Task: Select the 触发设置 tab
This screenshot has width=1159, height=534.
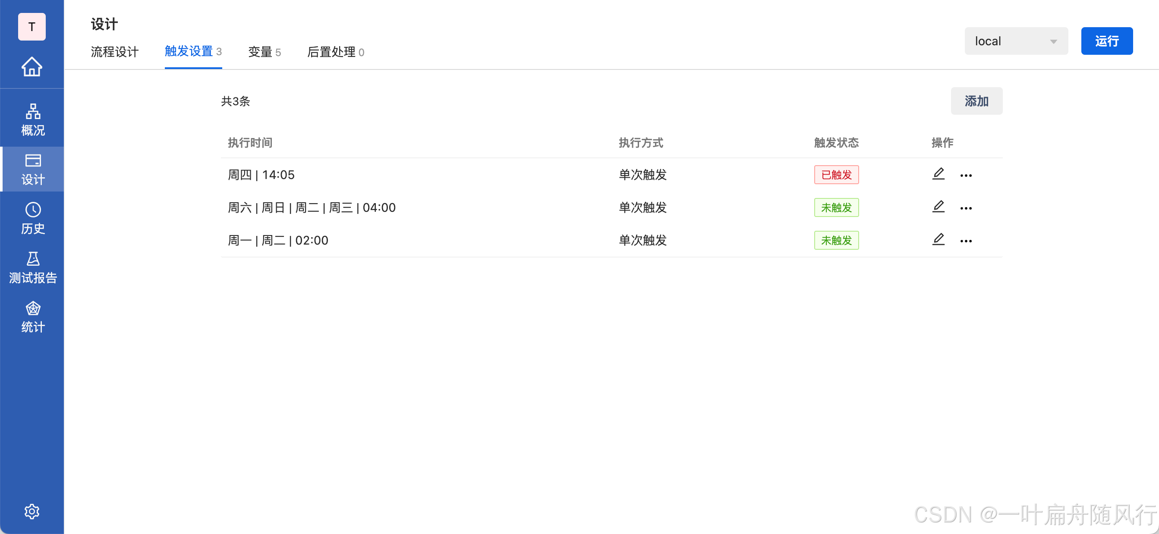Action: (193, 52)
